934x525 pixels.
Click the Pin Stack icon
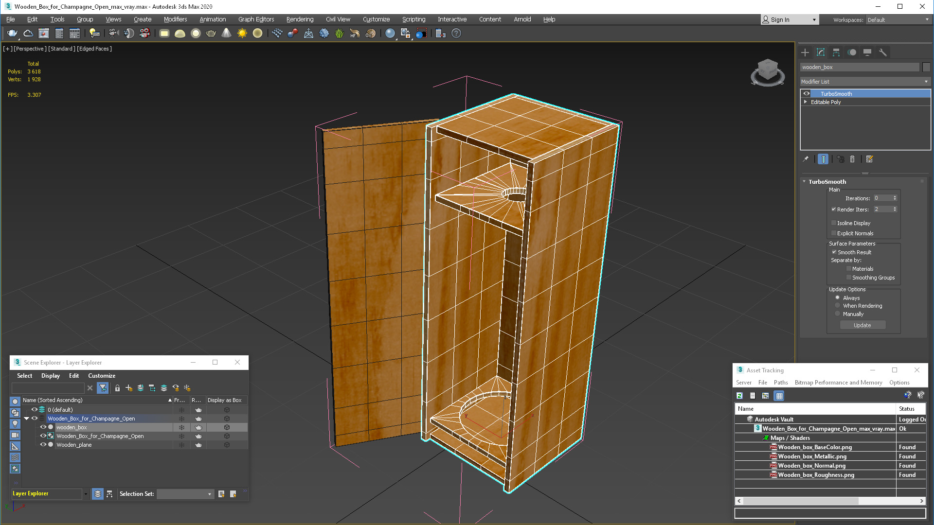click(806, 159)
